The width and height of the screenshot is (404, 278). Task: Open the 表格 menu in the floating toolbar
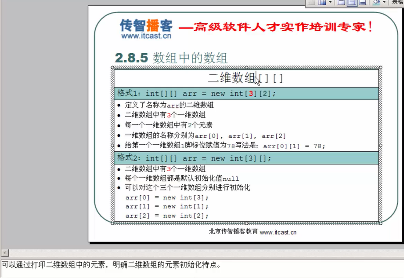pyautogui.click(x=397, y=2)
